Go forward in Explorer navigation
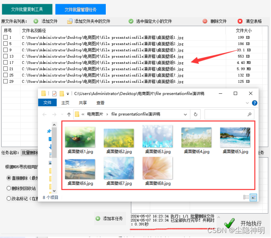 click(54, 114)
